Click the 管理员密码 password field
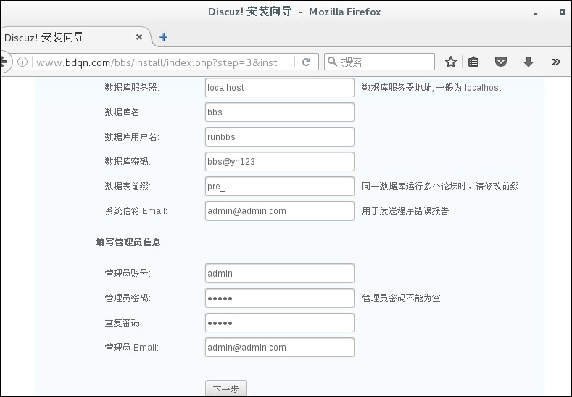Screen dimensions: 572x397 pos(280,298)
